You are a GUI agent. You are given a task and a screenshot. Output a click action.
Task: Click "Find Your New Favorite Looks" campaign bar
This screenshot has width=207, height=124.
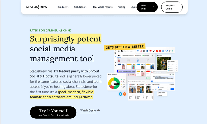coord(126,71)
